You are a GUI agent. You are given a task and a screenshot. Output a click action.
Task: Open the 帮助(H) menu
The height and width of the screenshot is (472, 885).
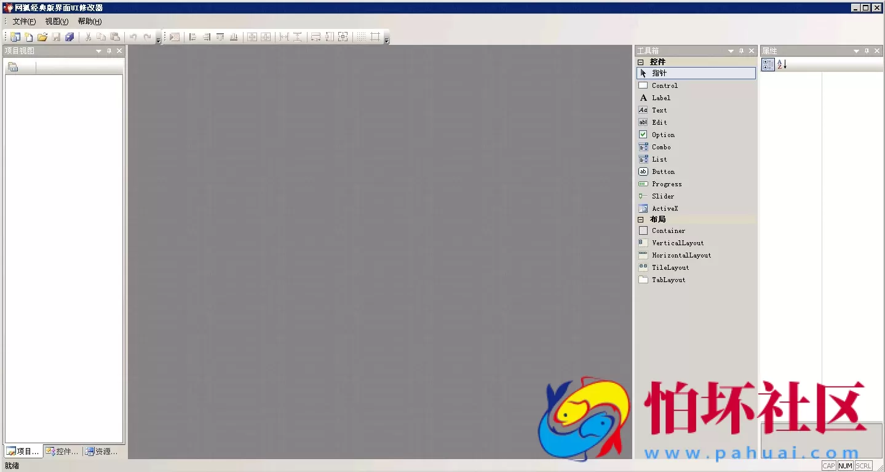click(89, 22)
